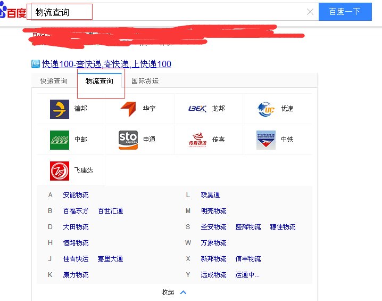The image size is (382, 301).
Task: Click the 飞康达 red logo
Action: click(60, 171)
